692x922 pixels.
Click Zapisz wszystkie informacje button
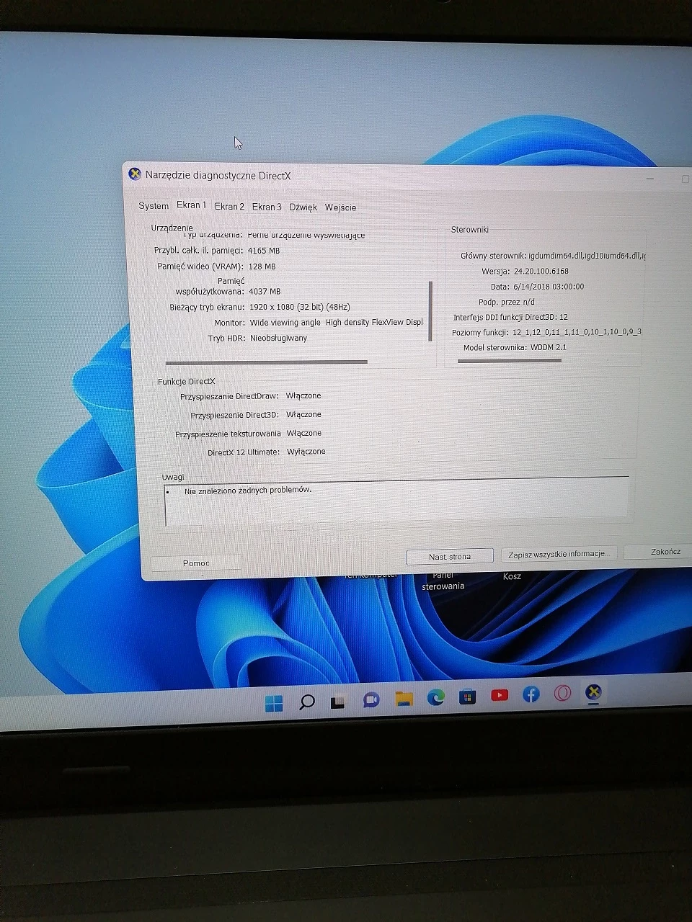pyautogui.click(x=559, y=553)
